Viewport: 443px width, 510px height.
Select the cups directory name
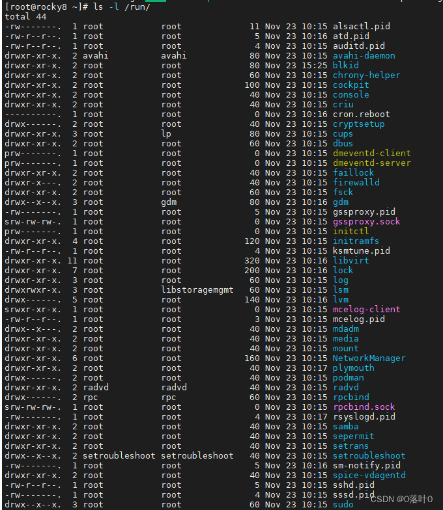point(343,134)
